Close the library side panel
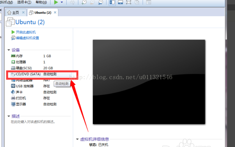The image size is (235, 147). [1, 10]
